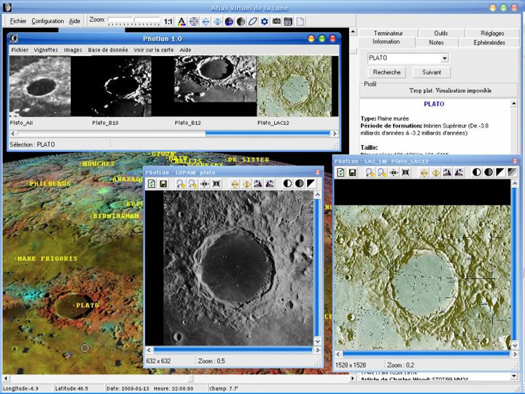Click the main toolbar Zoom slider
Viewport: 525px width, 394px height.
[x=133, y=21]
